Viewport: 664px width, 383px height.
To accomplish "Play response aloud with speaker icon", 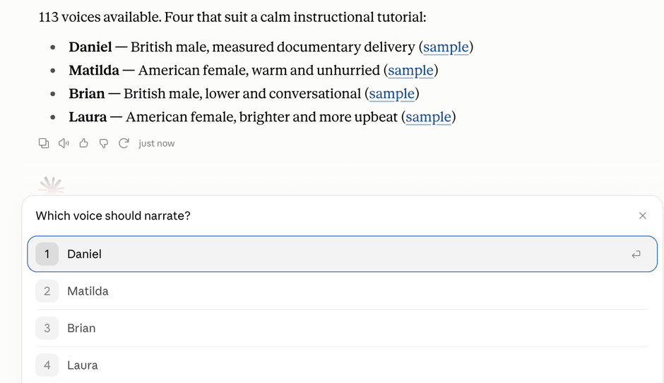I will pyautogui.click(x=64, y=143).
